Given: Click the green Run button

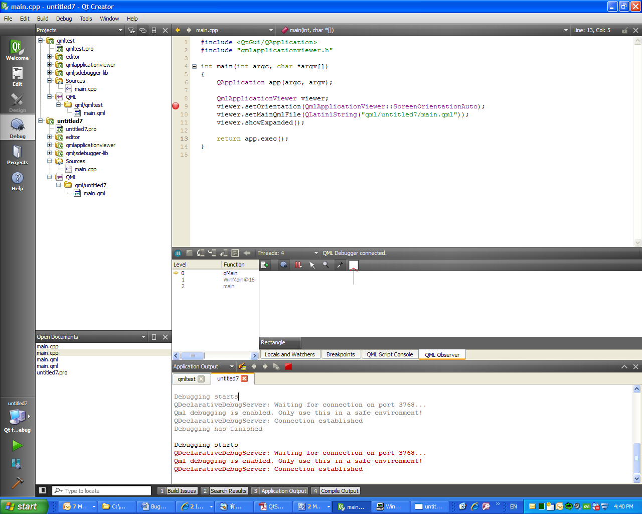Looking at the screenshot, I should point(17,445).
